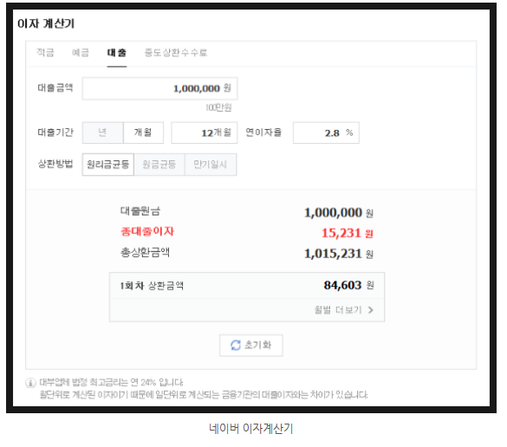Open the 월별 더보기 monthly details link

coord(344,310)
